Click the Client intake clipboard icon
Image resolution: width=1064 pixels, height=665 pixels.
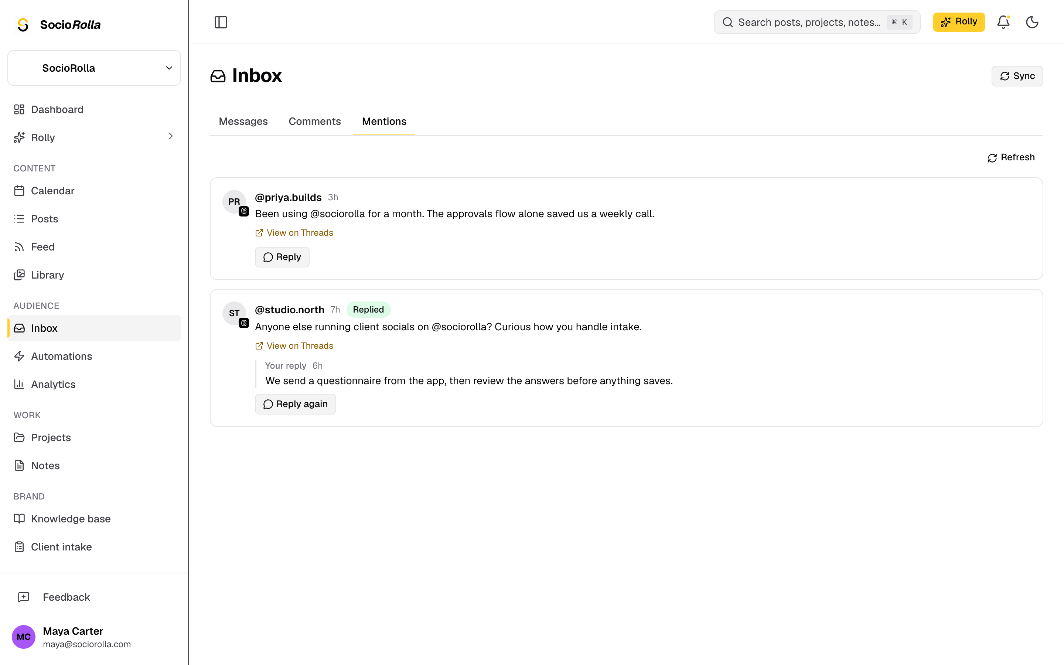pos(19,547)
